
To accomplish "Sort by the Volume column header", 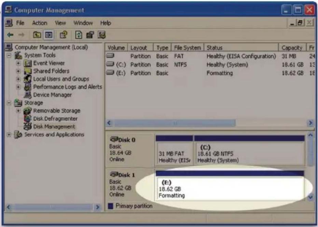I will [x=116, y=48].
